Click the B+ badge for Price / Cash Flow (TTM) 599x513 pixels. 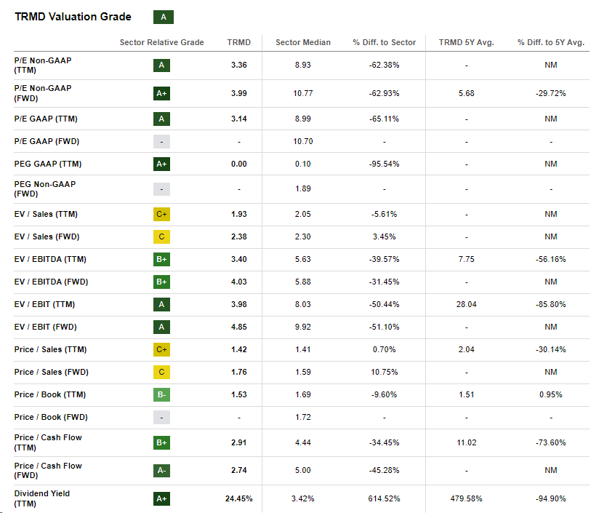(x=161, y=442)
